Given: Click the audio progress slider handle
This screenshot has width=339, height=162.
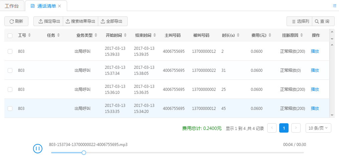Looking at the screenshot, I should click(x=84, y=153).
